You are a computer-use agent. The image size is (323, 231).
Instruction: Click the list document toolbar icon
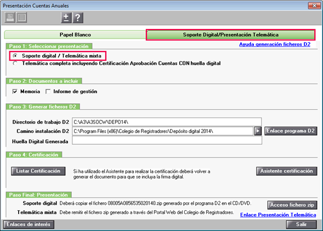(21, 18)
